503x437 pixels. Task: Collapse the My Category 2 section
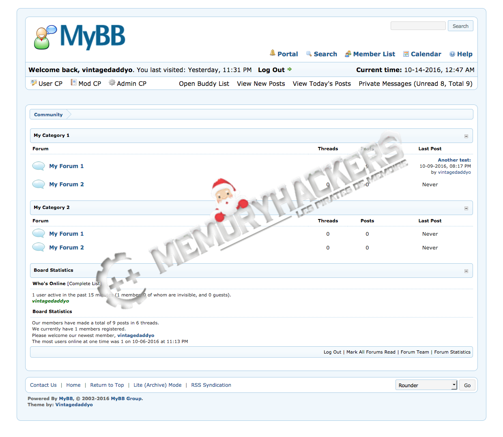click(x=466, y=208)
